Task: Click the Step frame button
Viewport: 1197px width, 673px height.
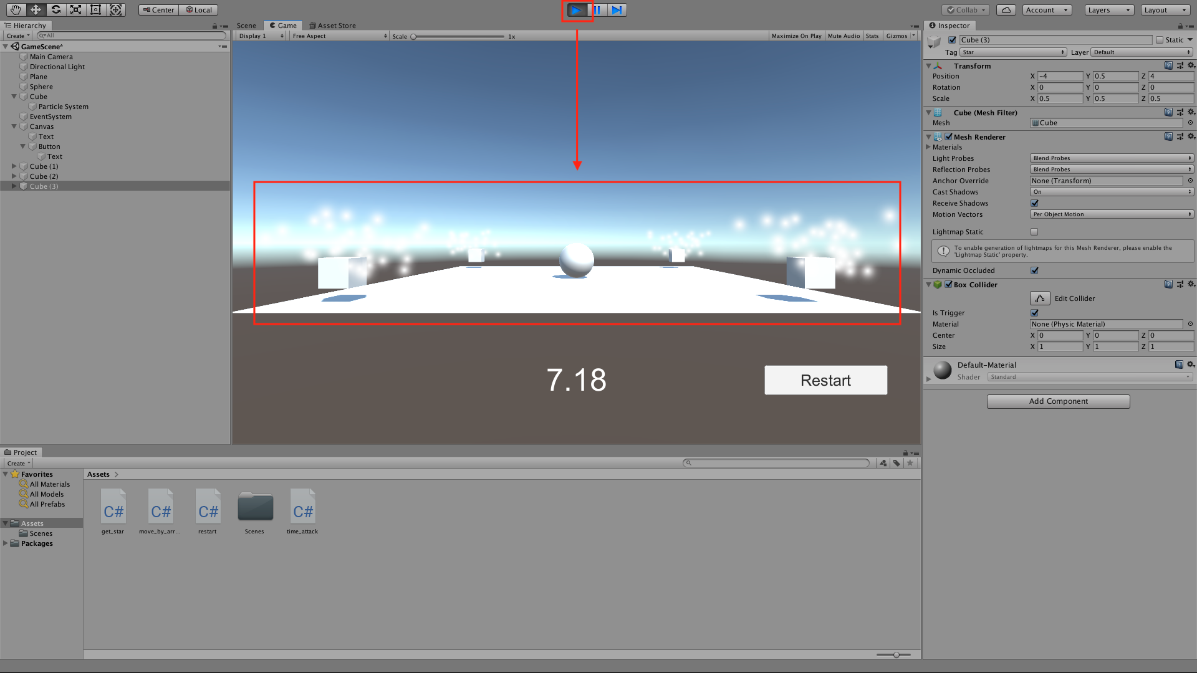Action: 617,10
